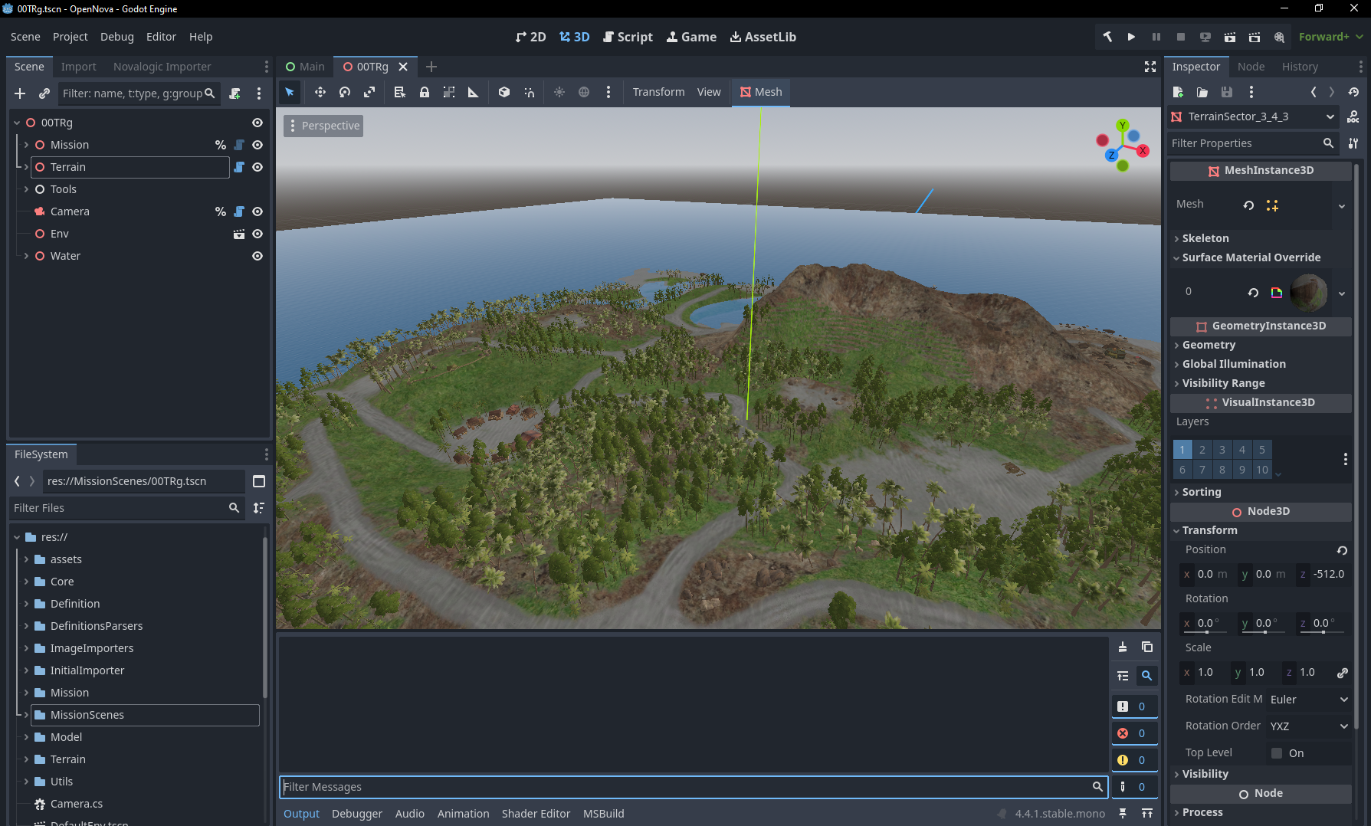Clear the output log
Image resolution: width=1371 pixels, height=826 pixels.
(x=1122, y=647)
